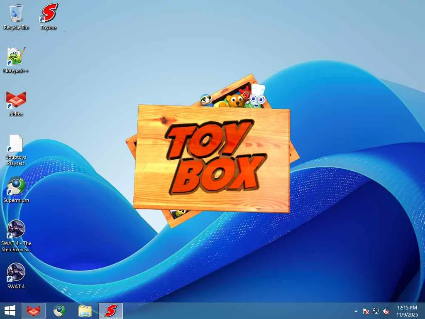Screen dimensions: 425x319
Task: Launch Supermium from the desktop
Action: 16,189
